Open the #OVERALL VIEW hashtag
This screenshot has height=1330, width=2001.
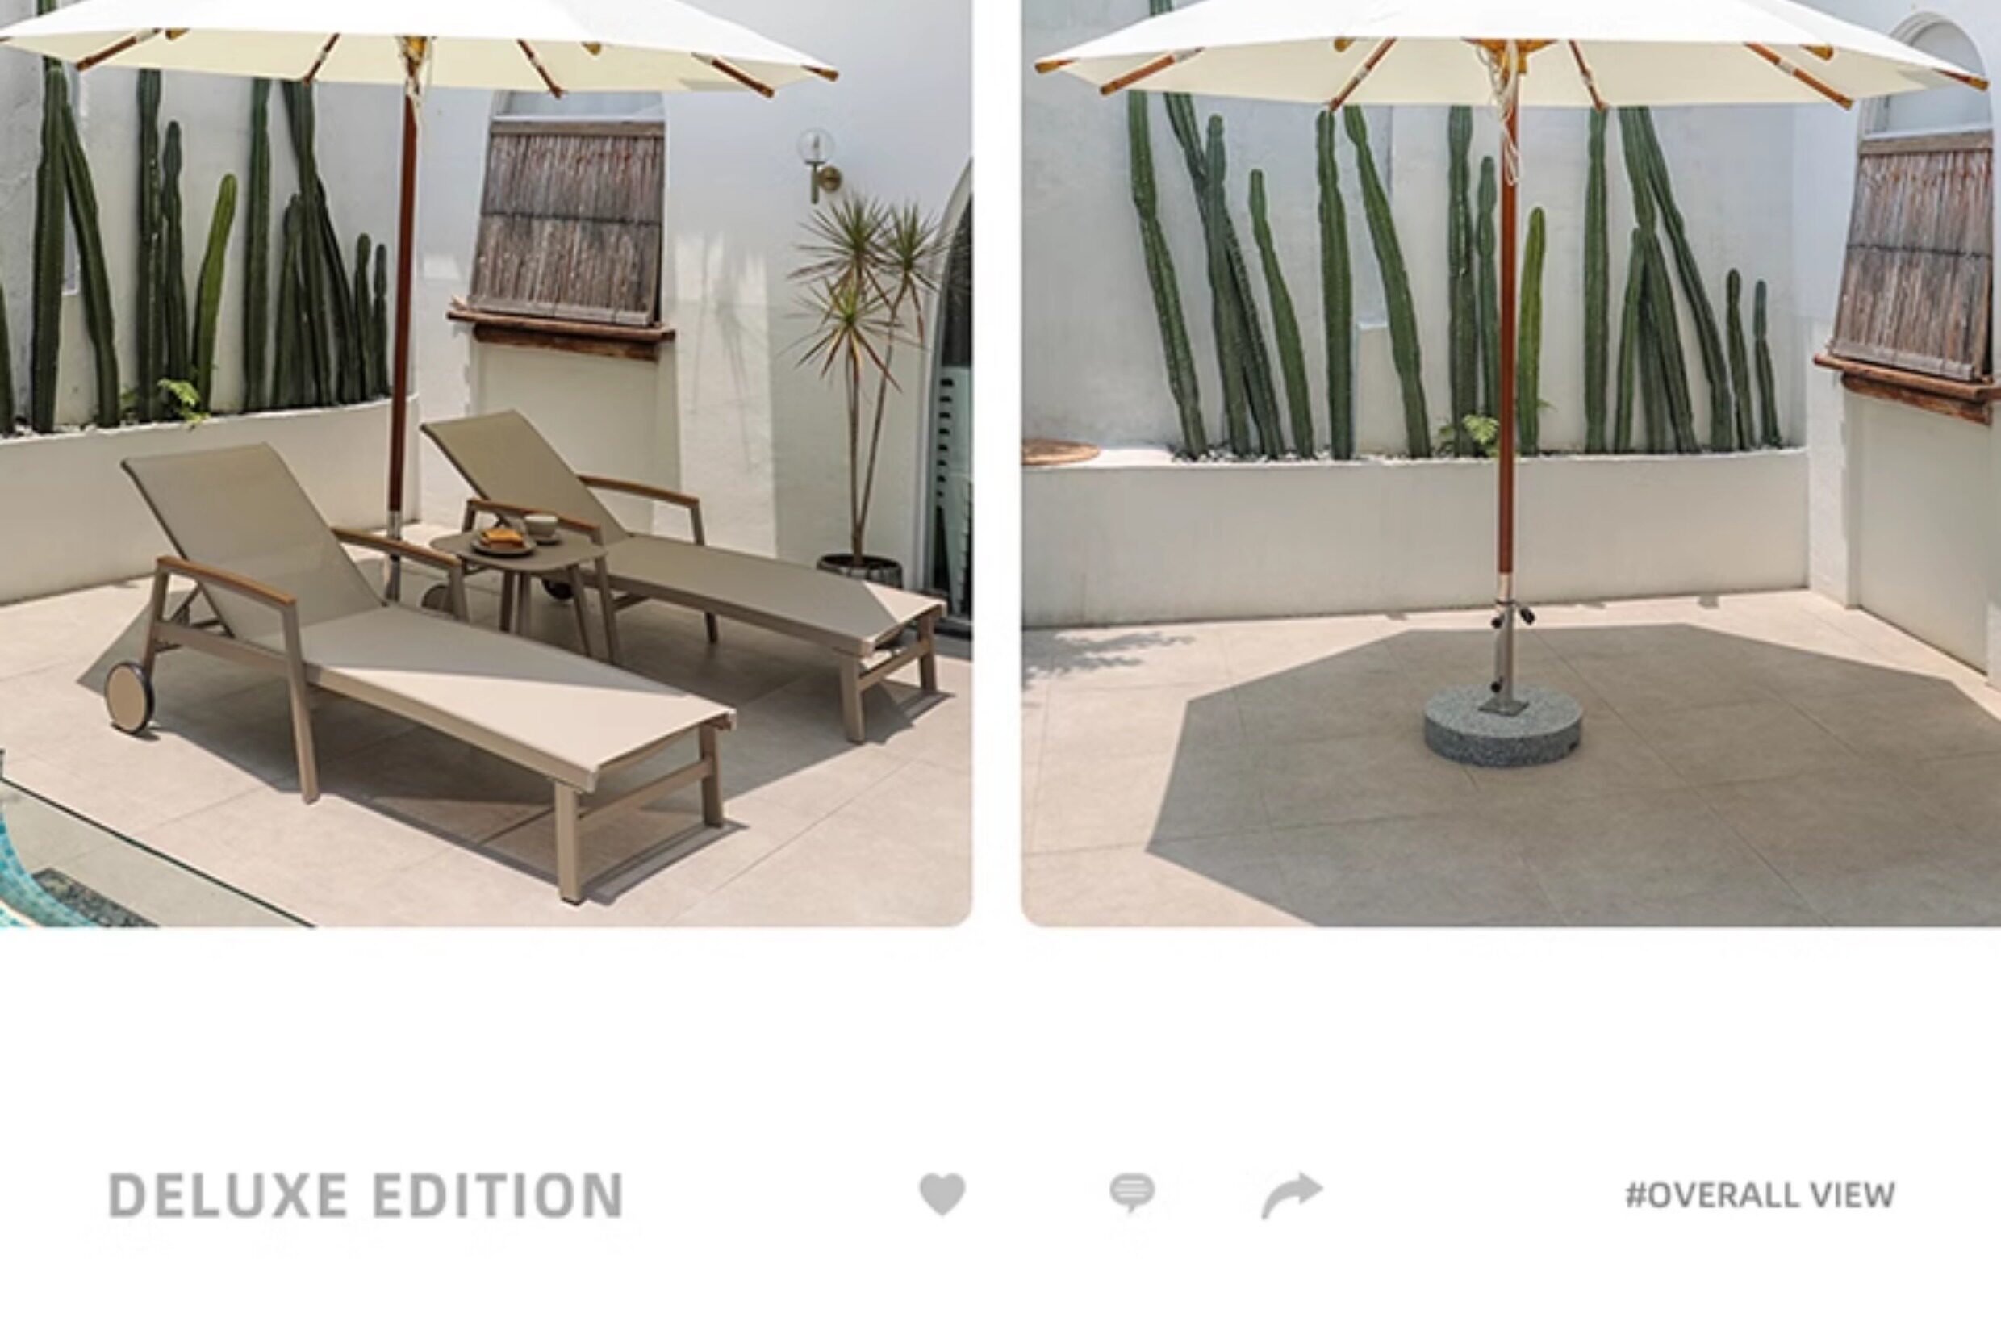tap(1760, 1195)
